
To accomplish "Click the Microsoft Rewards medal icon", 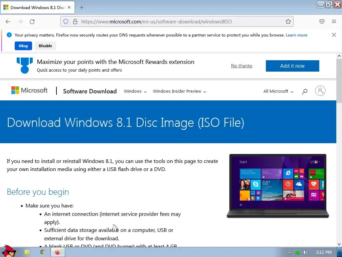I will tap(25, 65).
